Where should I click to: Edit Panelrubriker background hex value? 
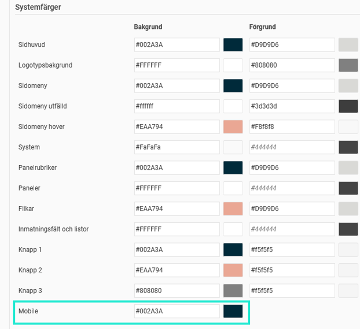tap(177, 168)
